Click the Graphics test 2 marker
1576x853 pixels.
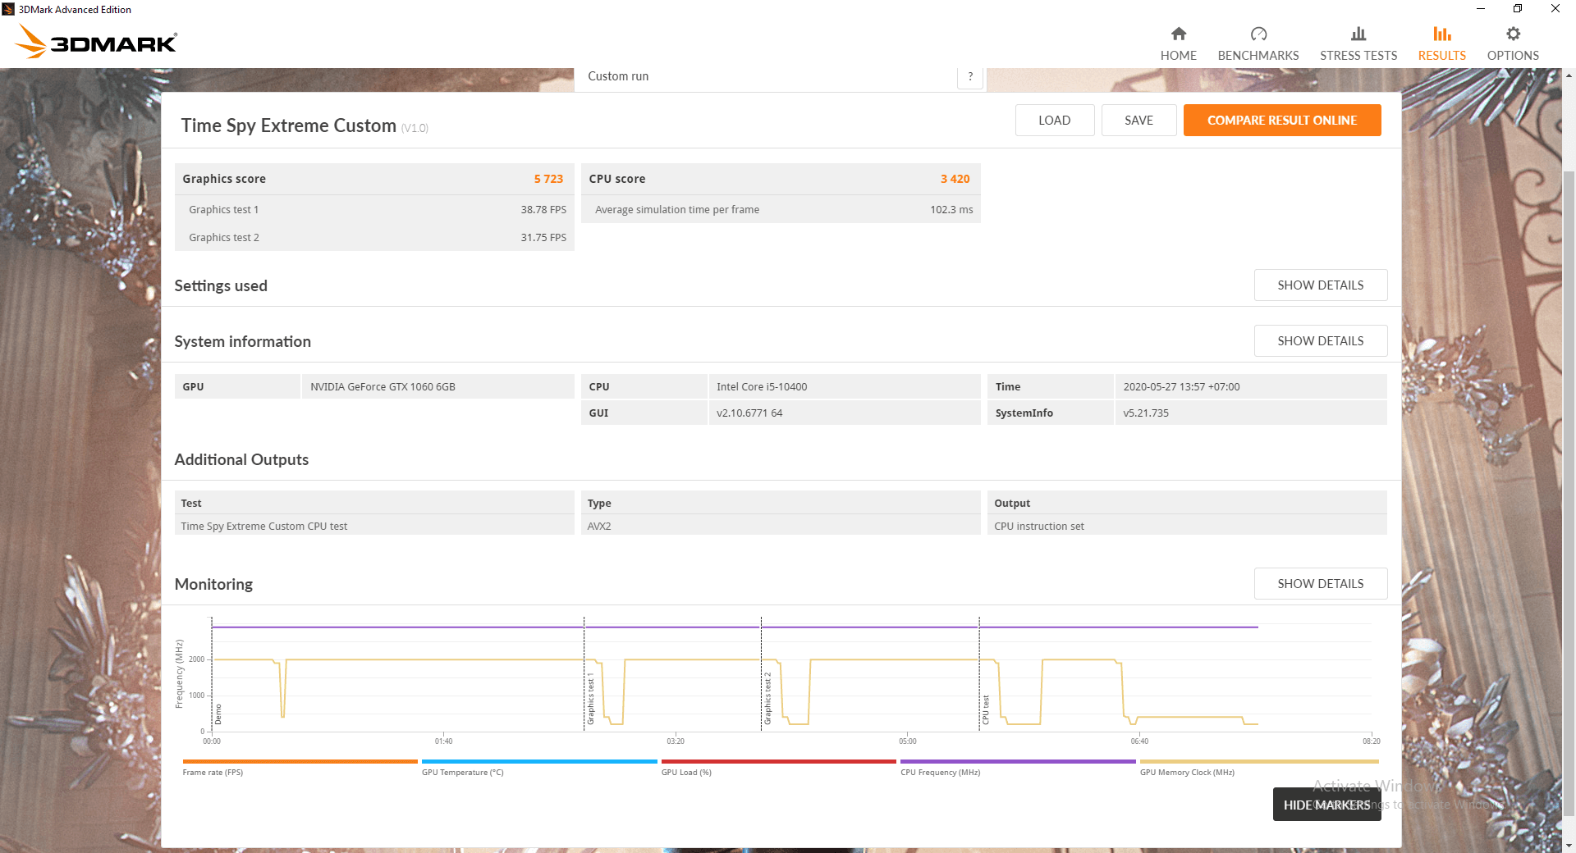767,699
